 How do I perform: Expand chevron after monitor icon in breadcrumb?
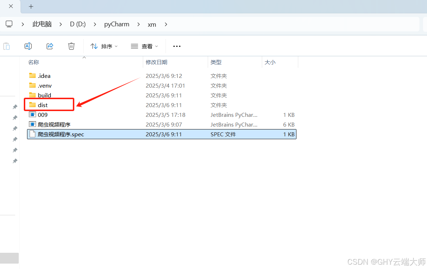coord(23,25)
